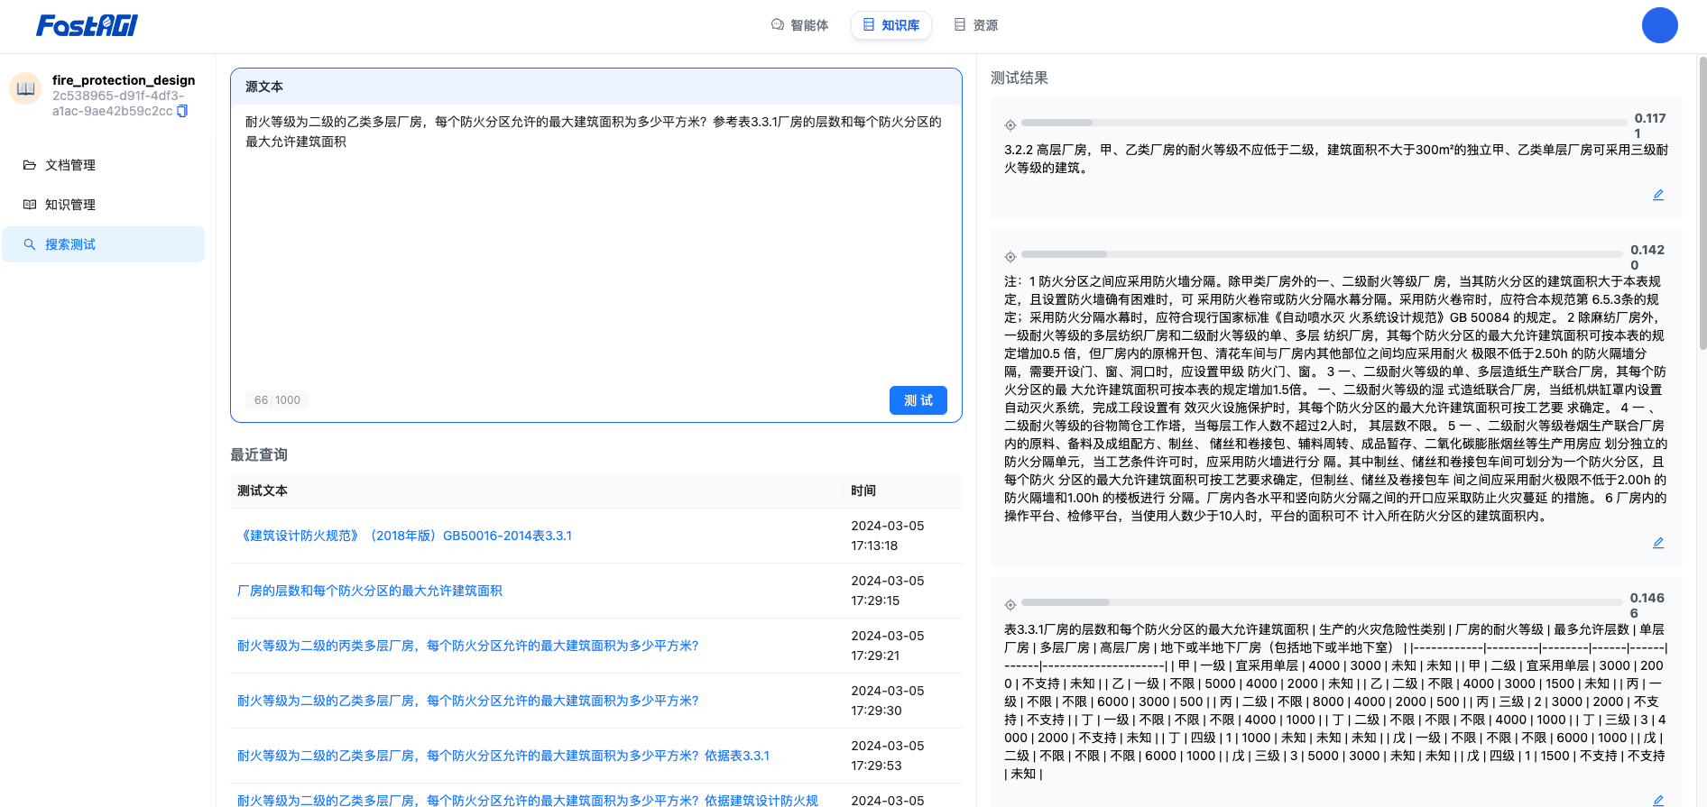Click the fire_protection_design title
The image size is (1707, 807).
(124, 80)
